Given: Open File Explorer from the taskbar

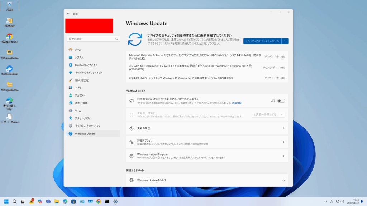Looking at the screenshot, I should point(57,202).
